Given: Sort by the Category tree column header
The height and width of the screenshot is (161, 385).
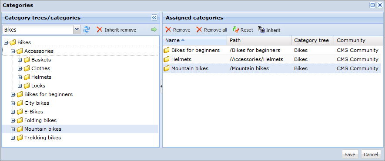Looking at the screenshot, I should click(x=313, y=40).
